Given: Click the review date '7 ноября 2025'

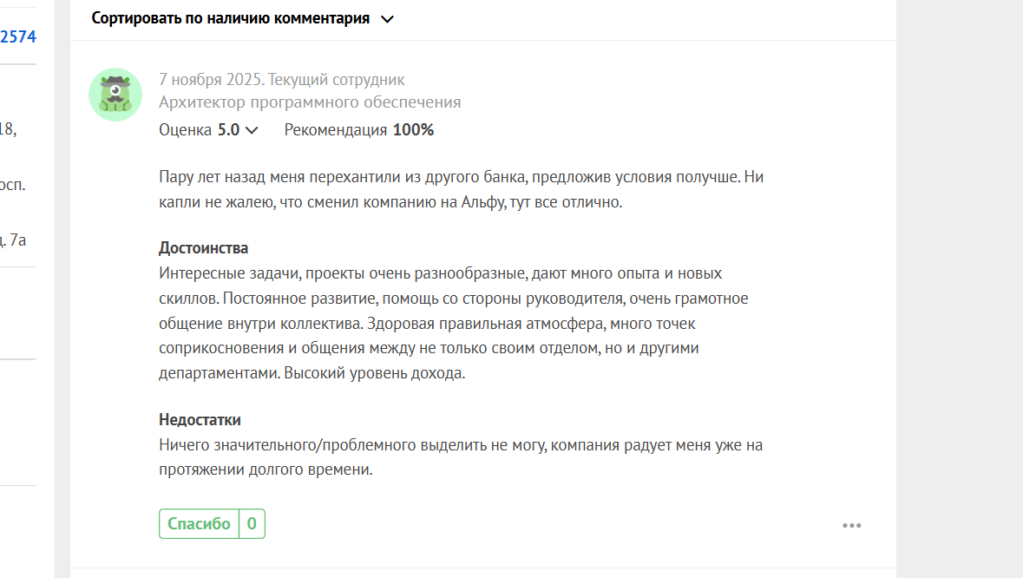Looking at the screenshot, I should tap(210, 80).
